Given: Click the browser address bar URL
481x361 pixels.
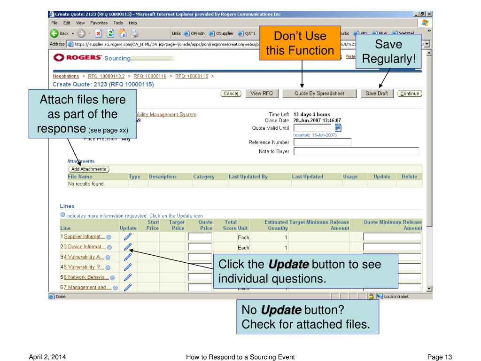Looking at the screenshot, I should point(166,44).
